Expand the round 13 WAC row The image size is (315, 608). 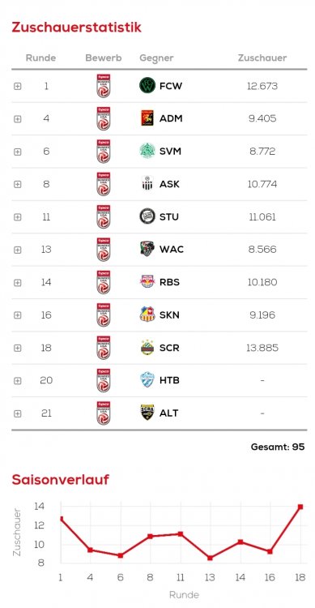click(18, 250)
